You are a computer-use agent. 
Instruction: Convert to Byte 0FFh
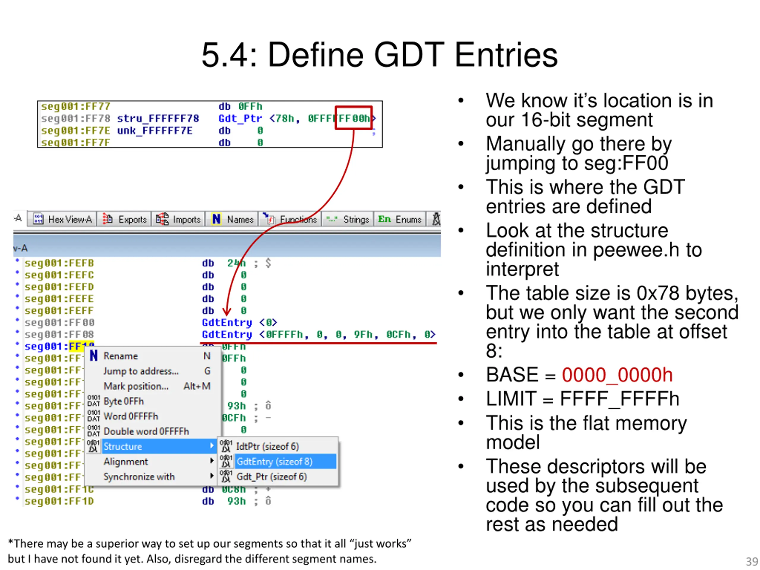pyautogui.click(x=153, y=401)
